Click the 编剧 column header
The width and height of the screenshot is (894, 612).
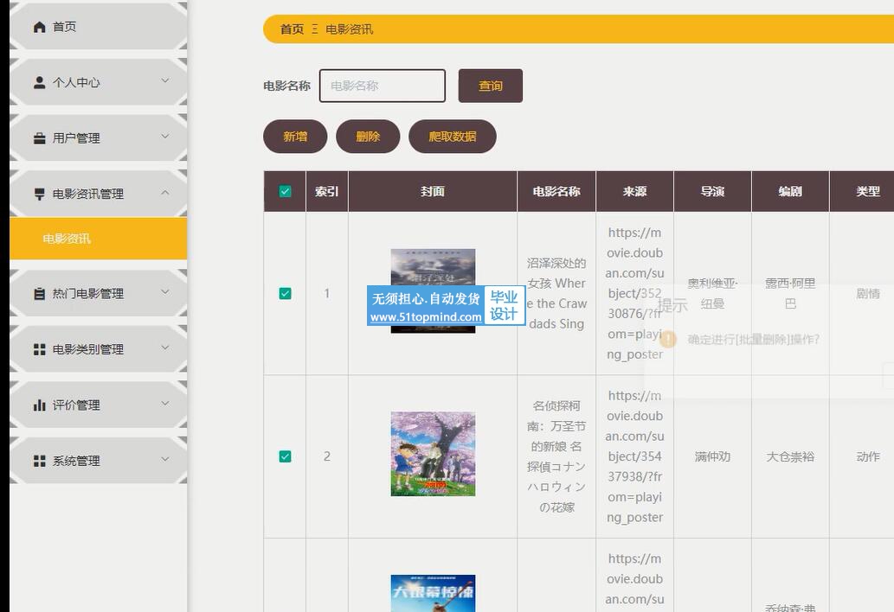pyautogui.click(x=790, y=191)
